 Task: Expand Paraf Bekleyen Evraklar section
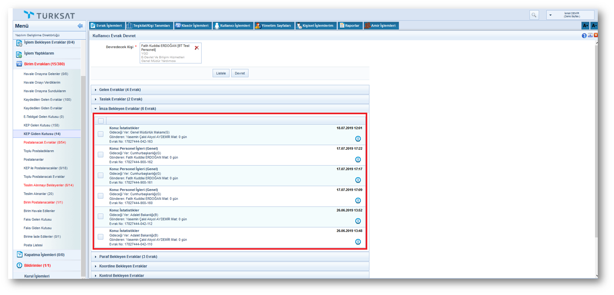pyautogui.click(x=128, y=257)
